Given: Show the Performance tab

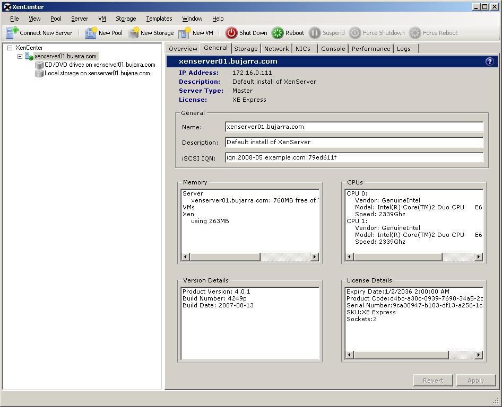Looking at the screenshot, I should tap(371, 49).
